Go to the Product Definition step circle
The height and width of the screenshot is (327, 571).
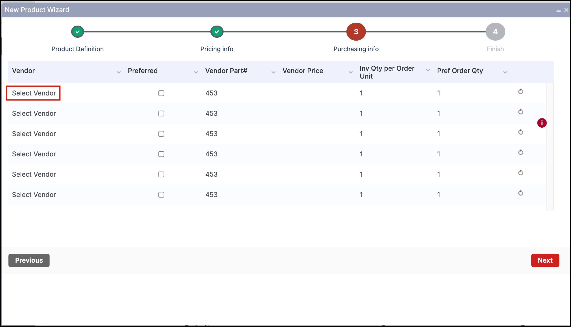(x=78, y=32)
